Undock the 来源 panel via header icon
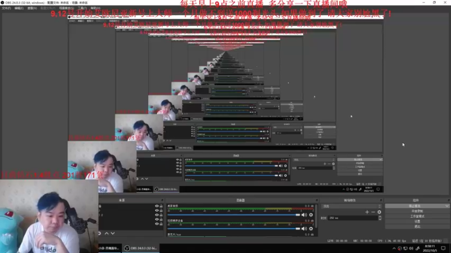This screenshot has height=253, width=451. pyautogui.click(x=162, y=200)
